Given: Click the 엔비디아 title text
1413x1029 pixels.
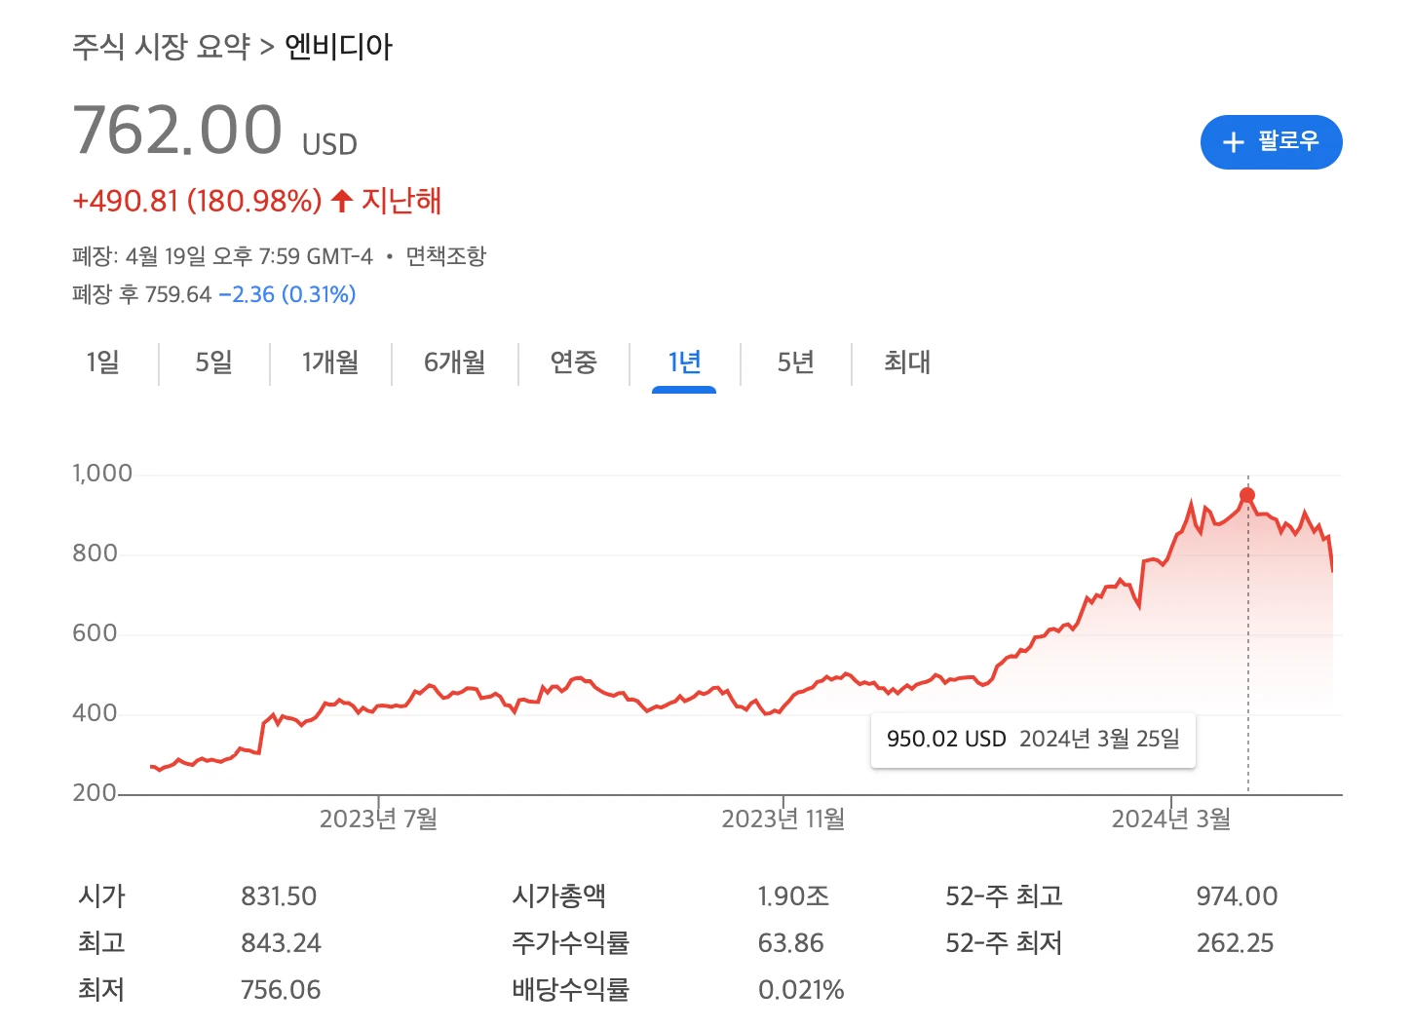Looking at the screenshot, I should (338, 47).
